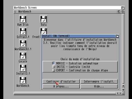
Task: Click the Workbench window vertical scrollbar
Action: point(123,49)
